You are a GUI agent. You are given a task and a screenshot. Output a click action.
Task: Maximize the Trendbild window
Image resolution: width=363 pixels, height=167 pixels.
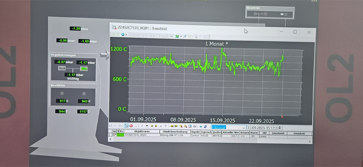coord(295,32)
